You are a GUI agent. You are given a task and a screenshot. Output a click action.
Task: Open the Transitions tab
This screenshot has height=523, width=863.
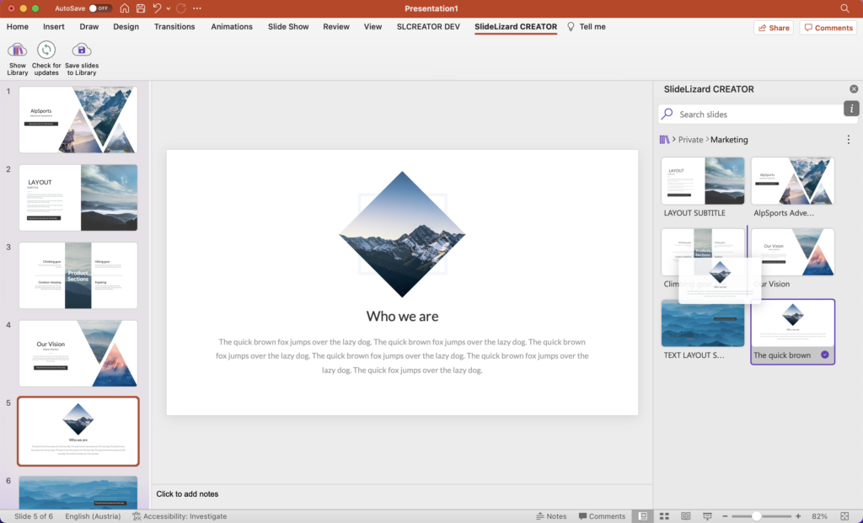[174, 26]
